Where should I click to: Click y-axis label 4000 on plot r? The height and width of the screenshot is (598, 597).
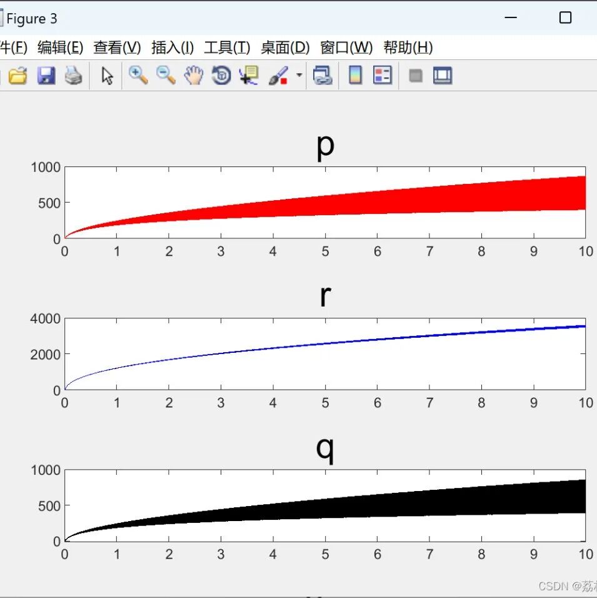click(x=46, y=318)
